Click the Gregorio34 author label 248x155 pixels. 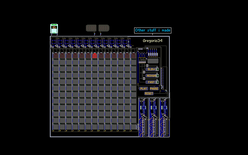coord(152,41)
